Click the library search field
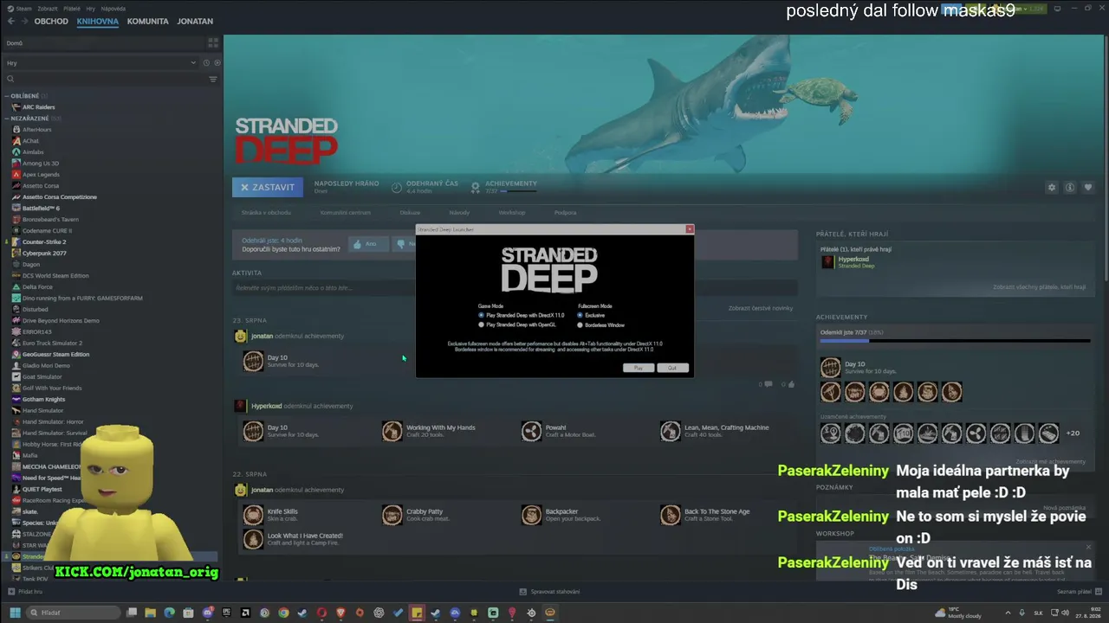The image size is (1109, 623). click(111, 79)
